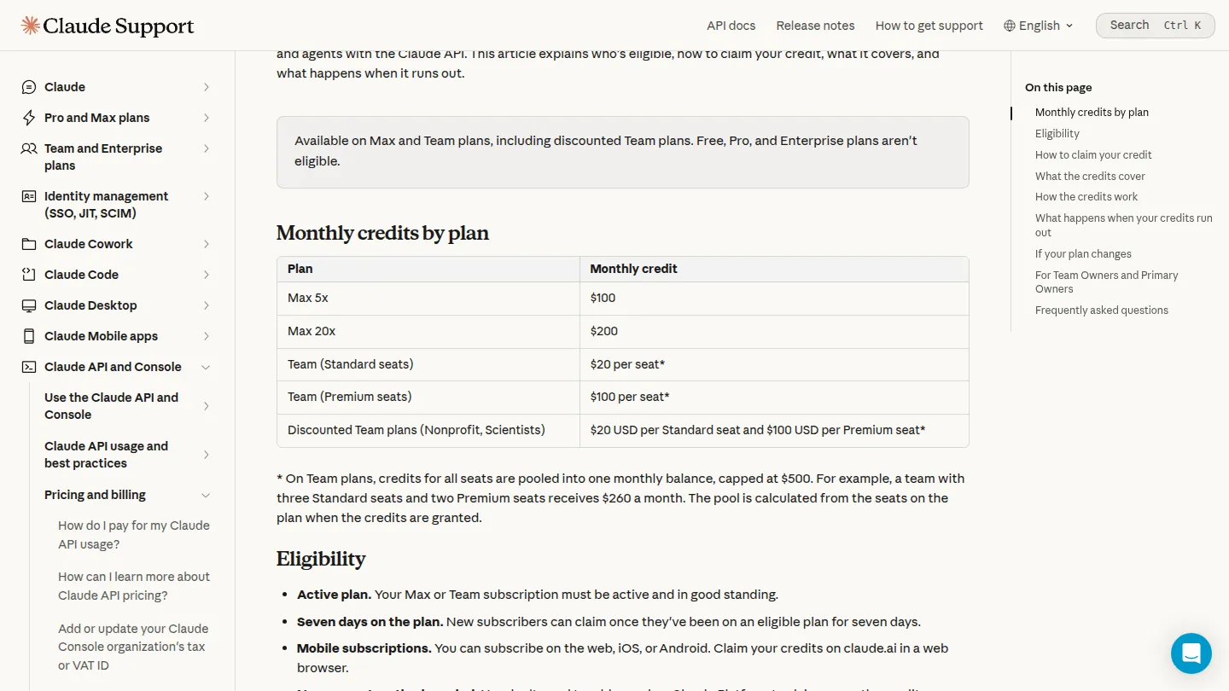The width and height of the screenshot is (1229, 691).
Task: Click the Claude API and Console terminal icon
Action: pyautogui.click(x=29, y=367)
